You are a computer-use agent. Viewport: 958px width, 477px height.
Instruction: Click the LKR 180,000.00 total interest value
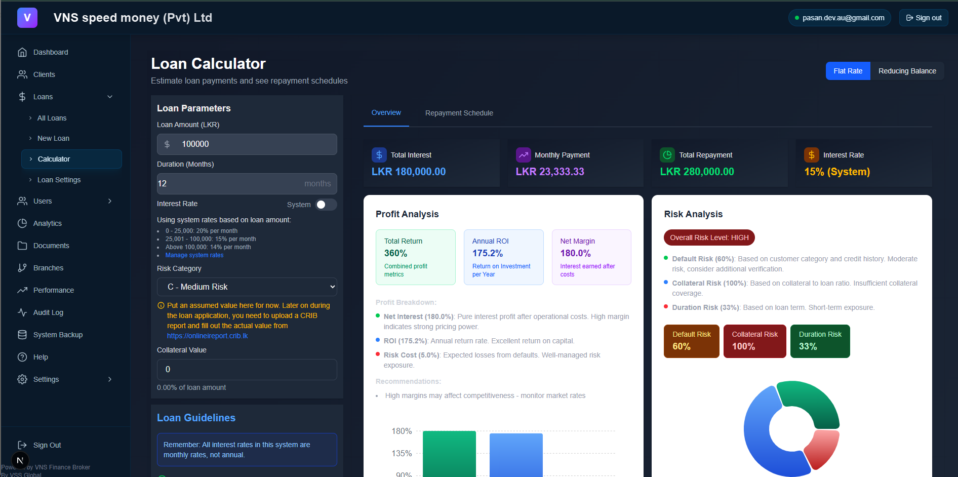[409, 172]
